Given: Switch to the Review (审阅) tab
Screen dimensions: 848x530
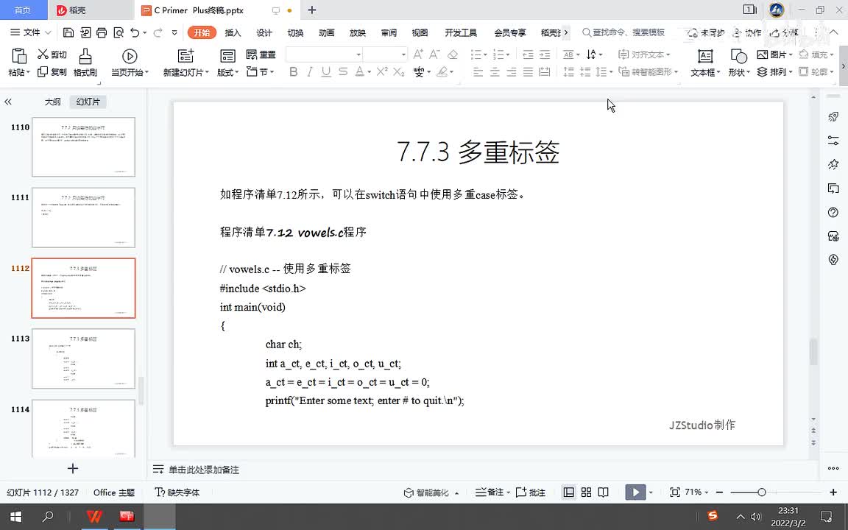Looking at the screenshot, I should pyautogui.click(x=389, y=32).
